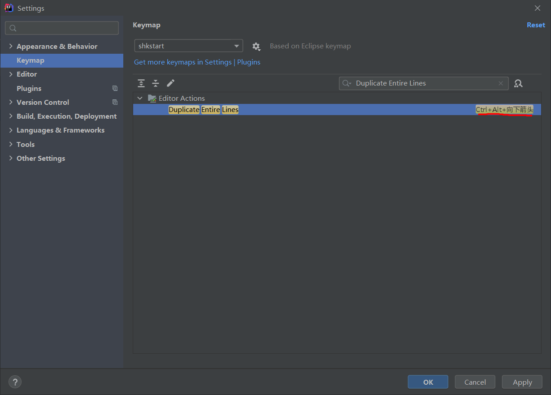The image size is (551, 395).
Task: Focus the settings sidebar search field
Action: point(62,28)
